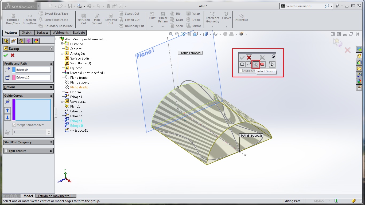The height and width of the screenshot is (205, 365).
Task: Confirm the Sweep with green checkmark
Action: tap(6, 55)
